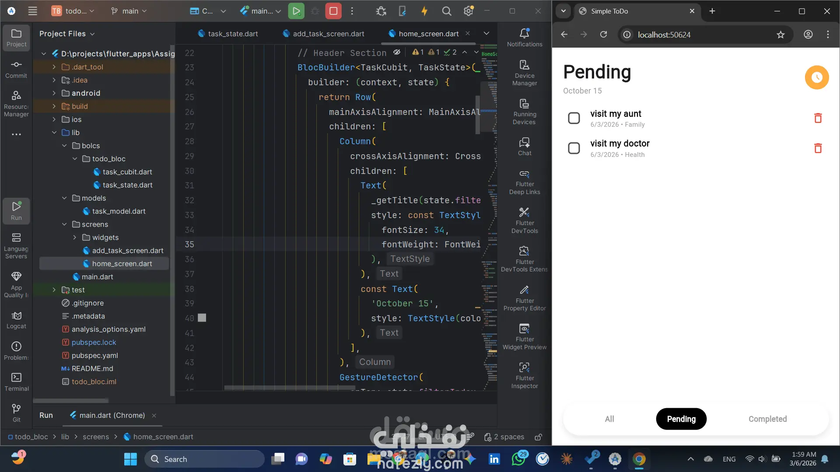Collapse the lib folder in project tree

pos(54,132)
